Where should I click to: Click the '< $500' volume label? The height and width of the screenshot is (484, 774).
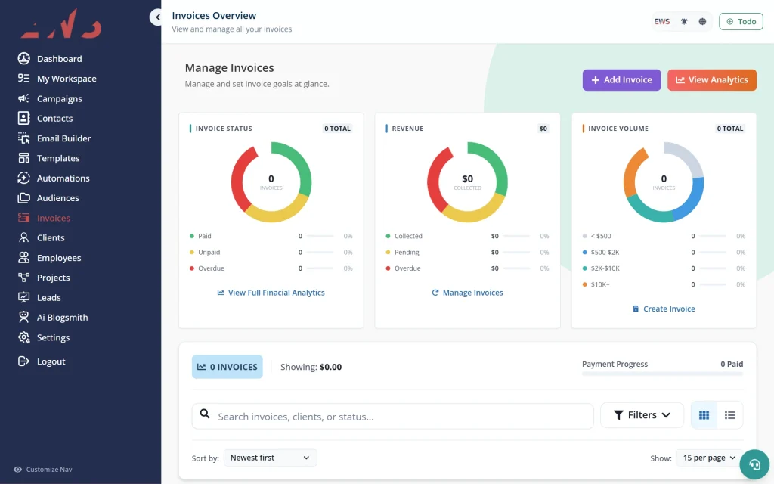[x=601, y=236]
